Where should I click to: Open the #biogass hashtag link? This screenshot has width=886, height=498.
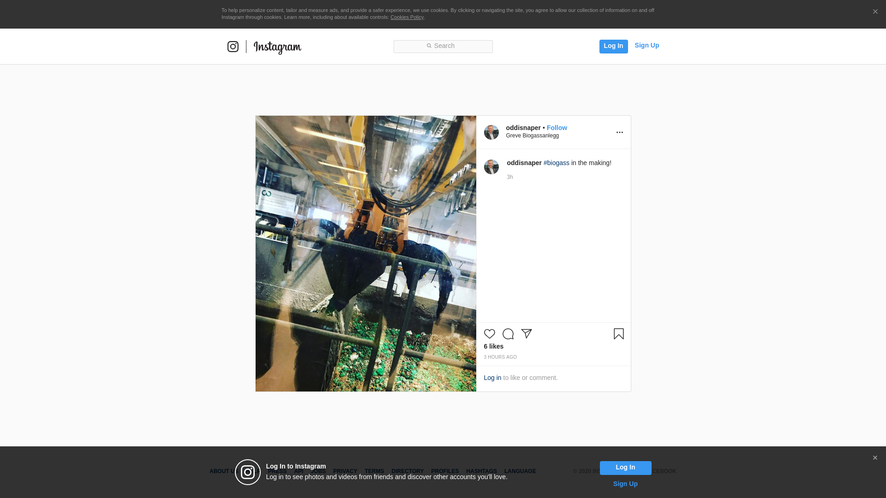[x=556, y=163]
